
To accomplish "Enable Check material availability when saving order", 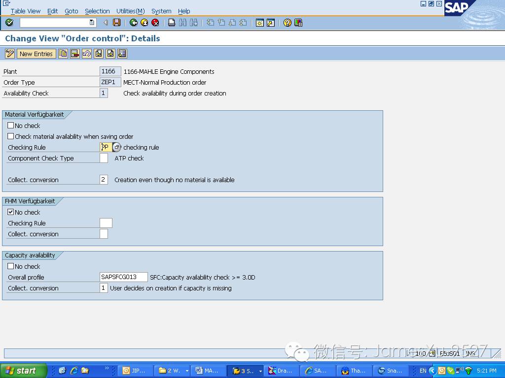I will tap(11, 136).
